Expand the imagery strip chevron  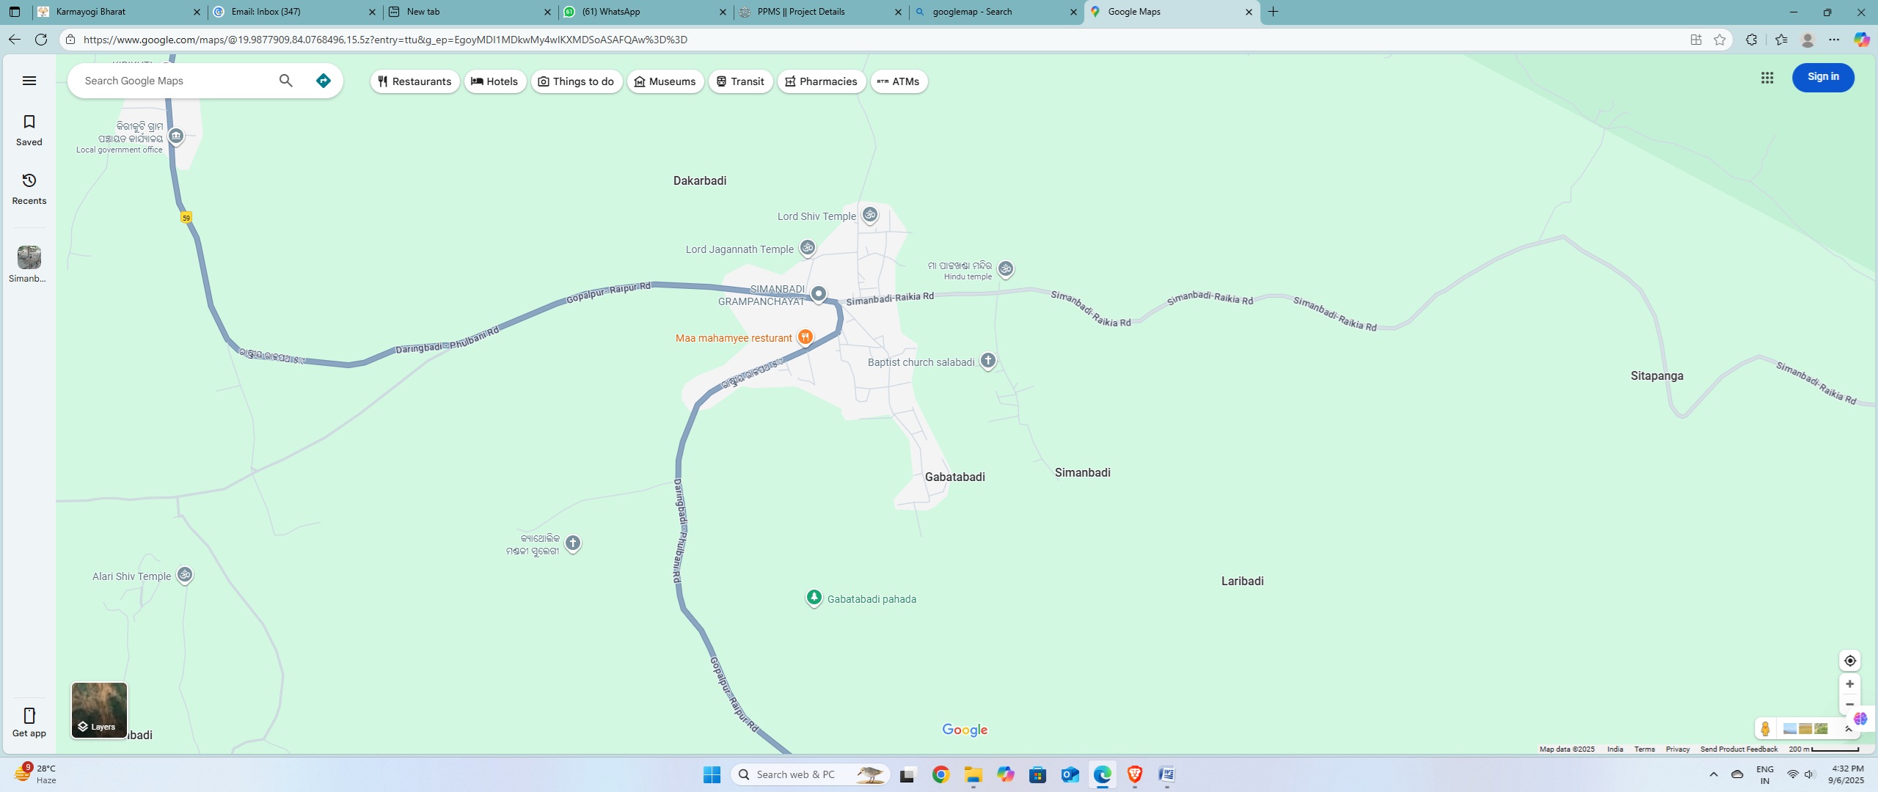coord(1849,729)
